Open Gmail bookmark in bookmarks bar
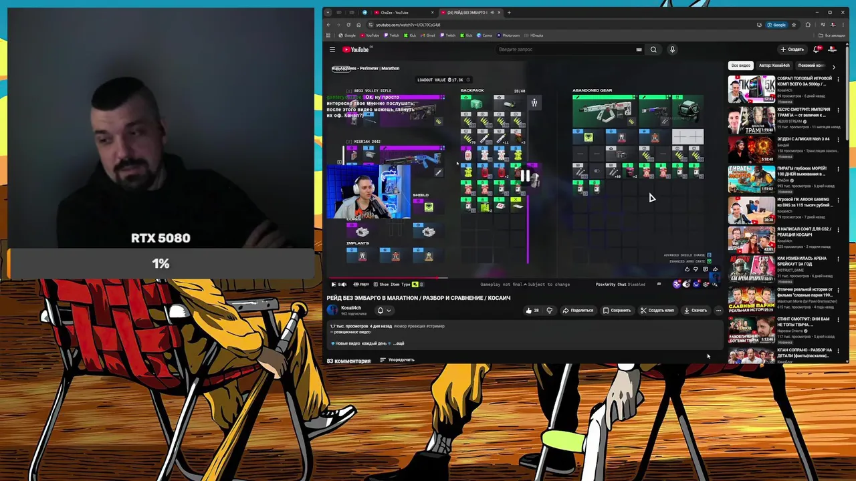This screenshot has width=856, height=481. (428, 35)
